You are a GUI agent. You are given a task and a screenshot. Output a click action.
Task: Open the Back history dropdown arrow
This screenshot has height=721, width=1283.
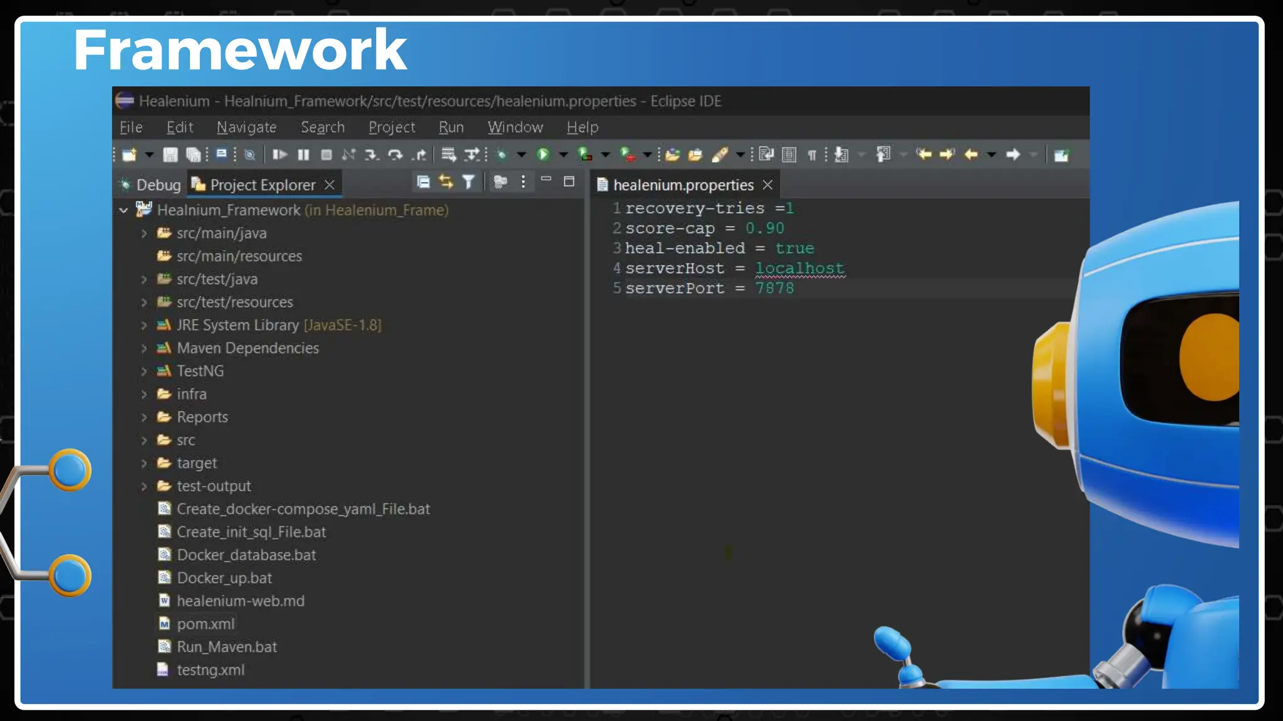click(991, 155)
